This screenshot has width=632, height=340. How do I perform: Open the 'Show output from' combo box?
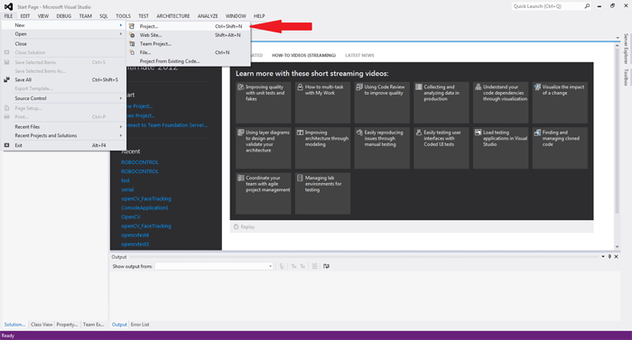[x=214, y=266]
